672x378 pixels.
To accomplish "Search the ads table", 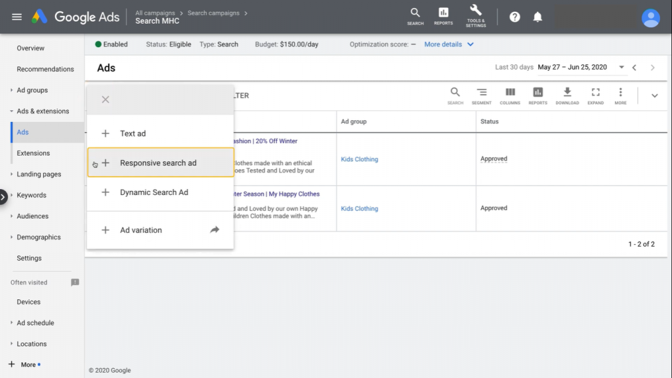I will 455,96.
